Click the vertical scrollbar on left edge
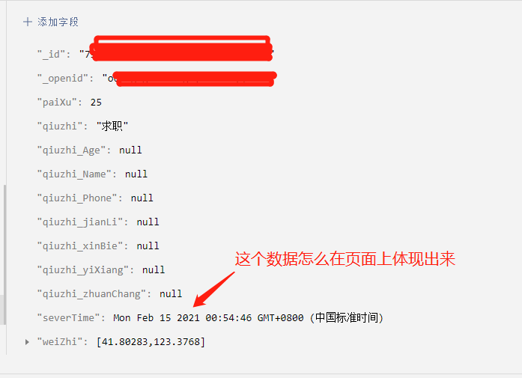 tap(4, 254)
